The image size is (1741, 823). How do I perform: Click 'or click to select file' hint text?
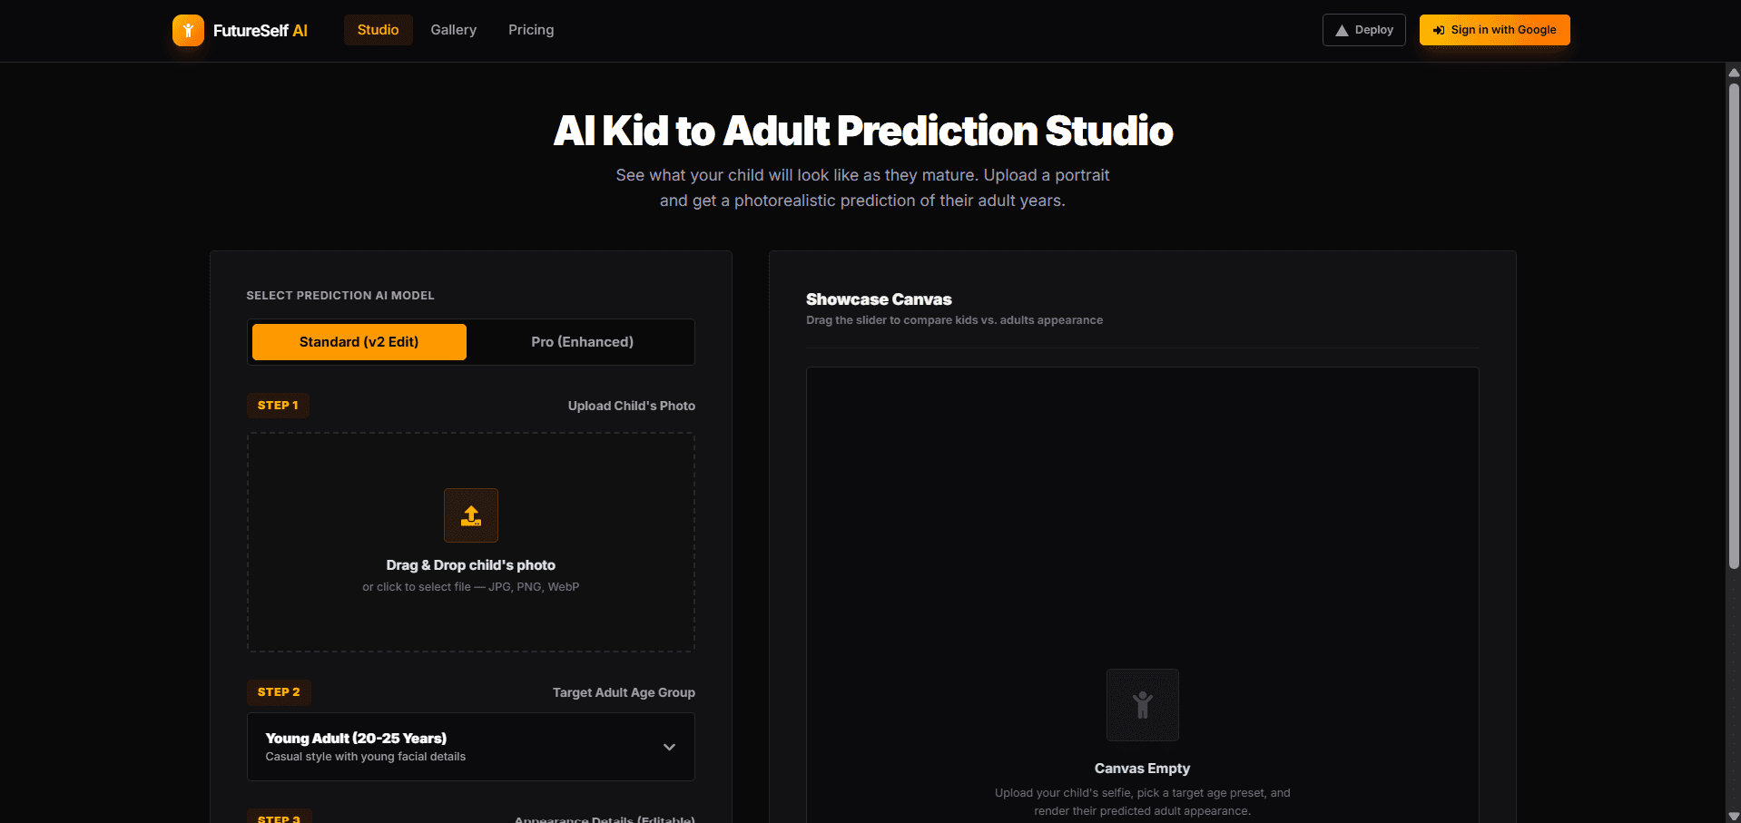click(x=471, y=587)
